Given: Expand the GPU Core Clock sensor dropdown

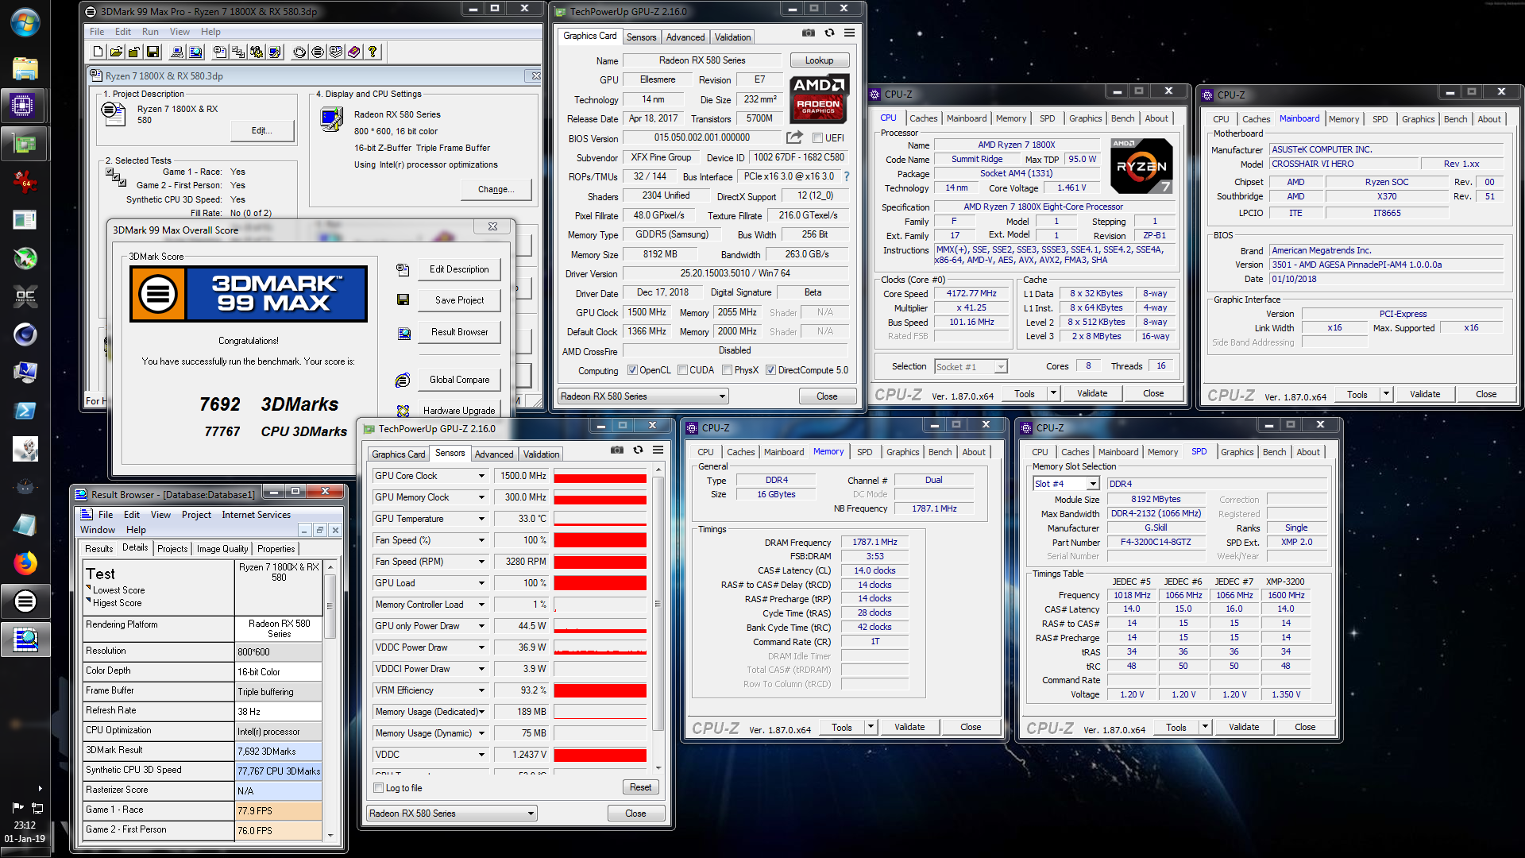Looking at the screenshot, I should tap(481, 476).
